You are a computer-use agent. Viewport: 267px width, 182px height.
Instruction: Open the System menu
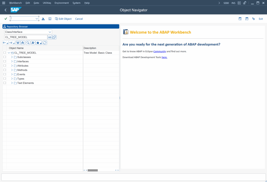[x=76, y=3]
